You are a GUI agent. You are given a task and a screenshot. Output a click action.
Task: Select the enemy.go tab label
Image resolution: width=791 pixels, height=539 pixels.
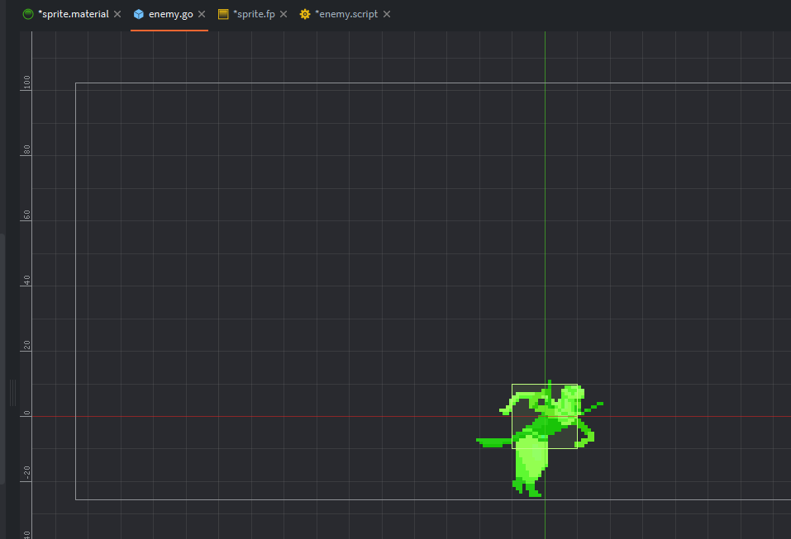pyautogui.click(x=170, y=14)
